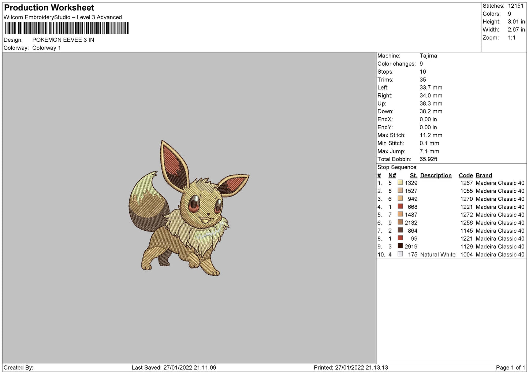
Task: Click swatch for stop 5 code 1272
Action: (x=400, y=214)
